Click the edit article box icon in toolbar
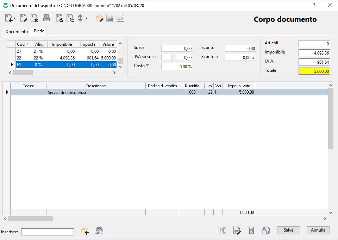 pos(100,18)
